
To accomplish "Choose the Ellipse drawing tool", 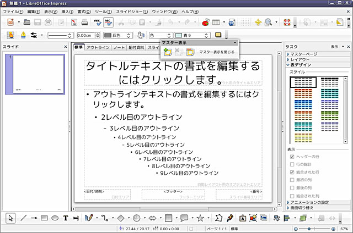I will pyautogui.click(x=55, y=218).
